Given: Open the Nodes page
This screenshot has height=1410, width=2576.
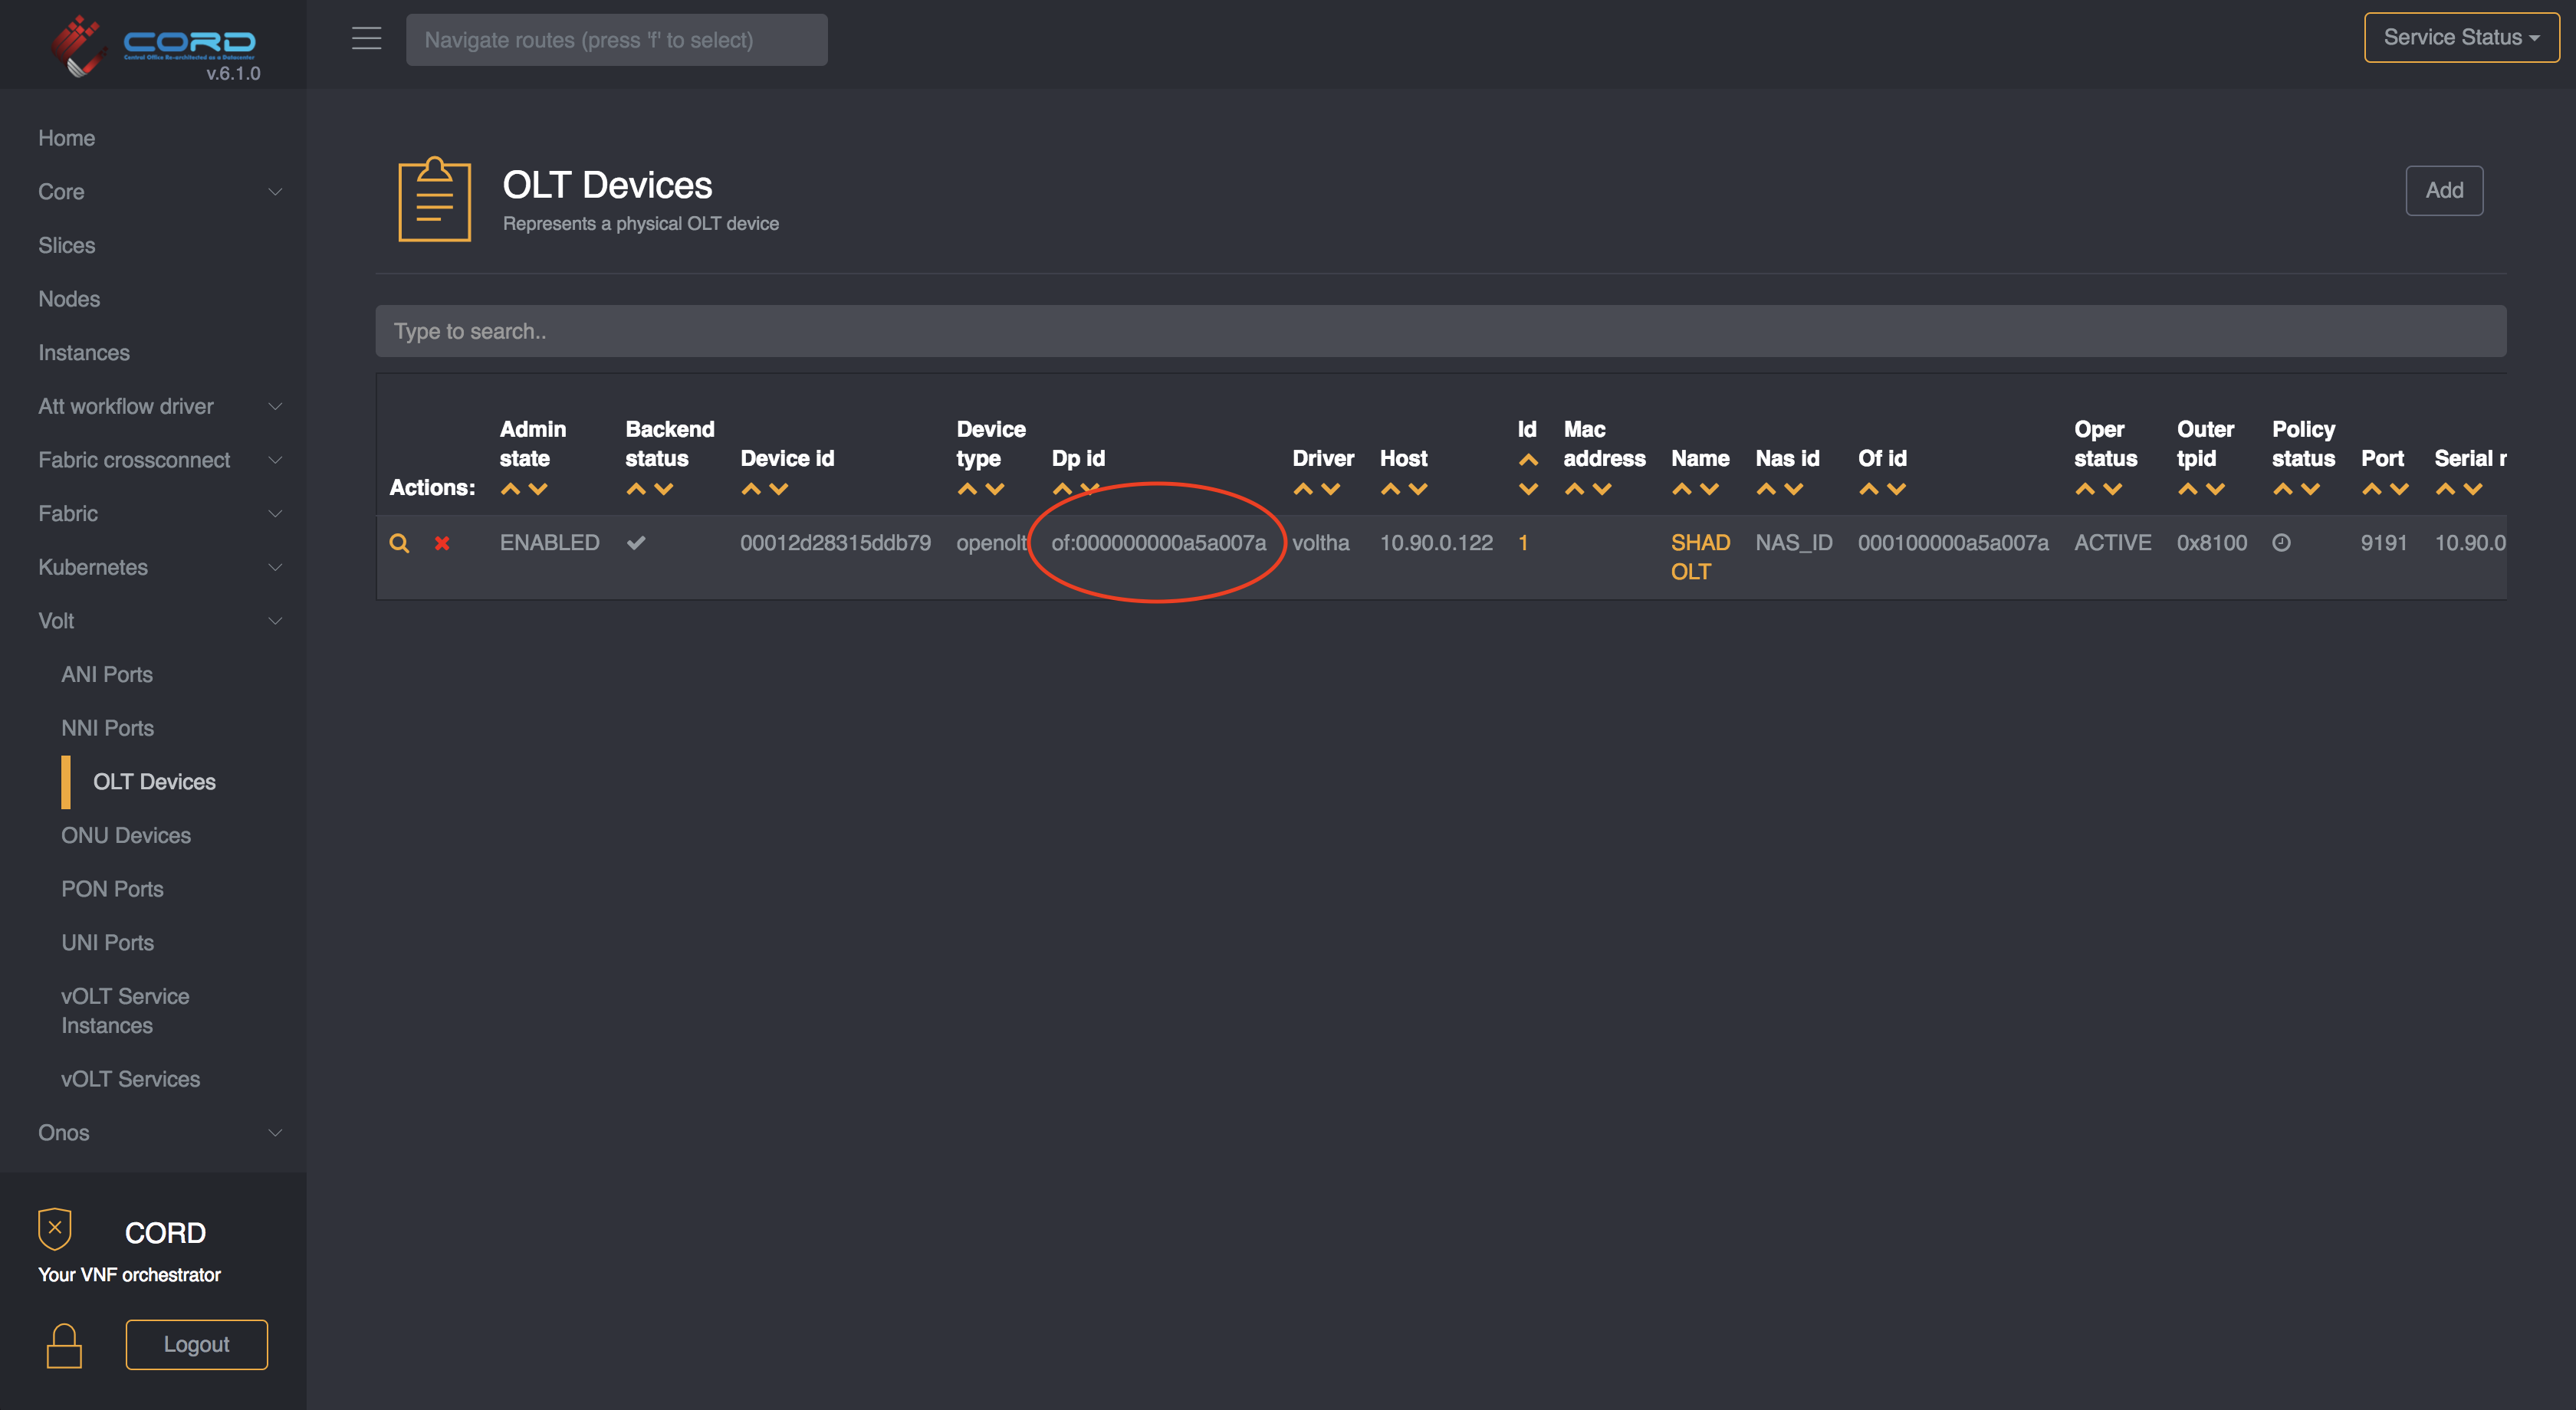Looking at the screenshot, I should coord(69,299).
